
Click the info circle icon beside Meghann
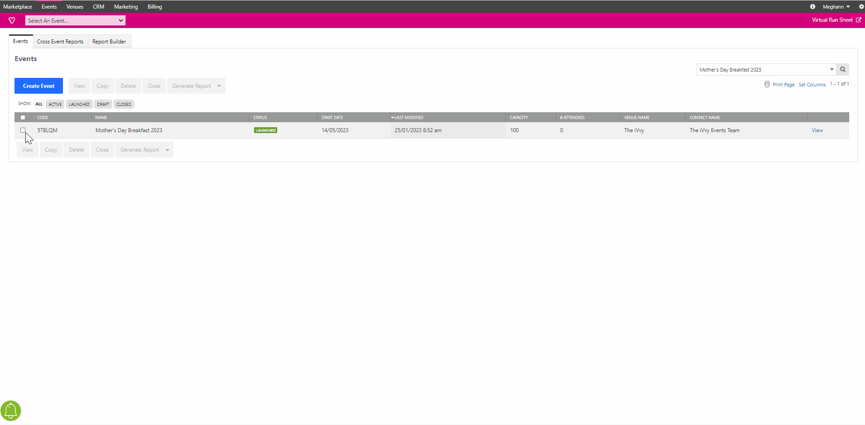tap(812, 7)
